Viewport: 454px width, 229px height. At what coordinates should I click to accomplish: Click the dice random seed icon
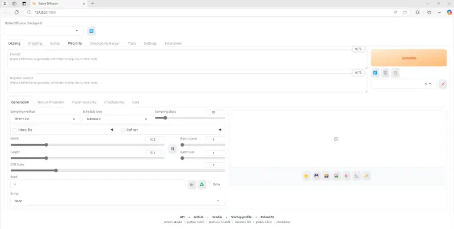[192, 184]
